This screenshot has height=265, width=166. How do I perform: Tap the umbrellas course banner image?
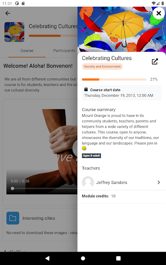point(122,30)
